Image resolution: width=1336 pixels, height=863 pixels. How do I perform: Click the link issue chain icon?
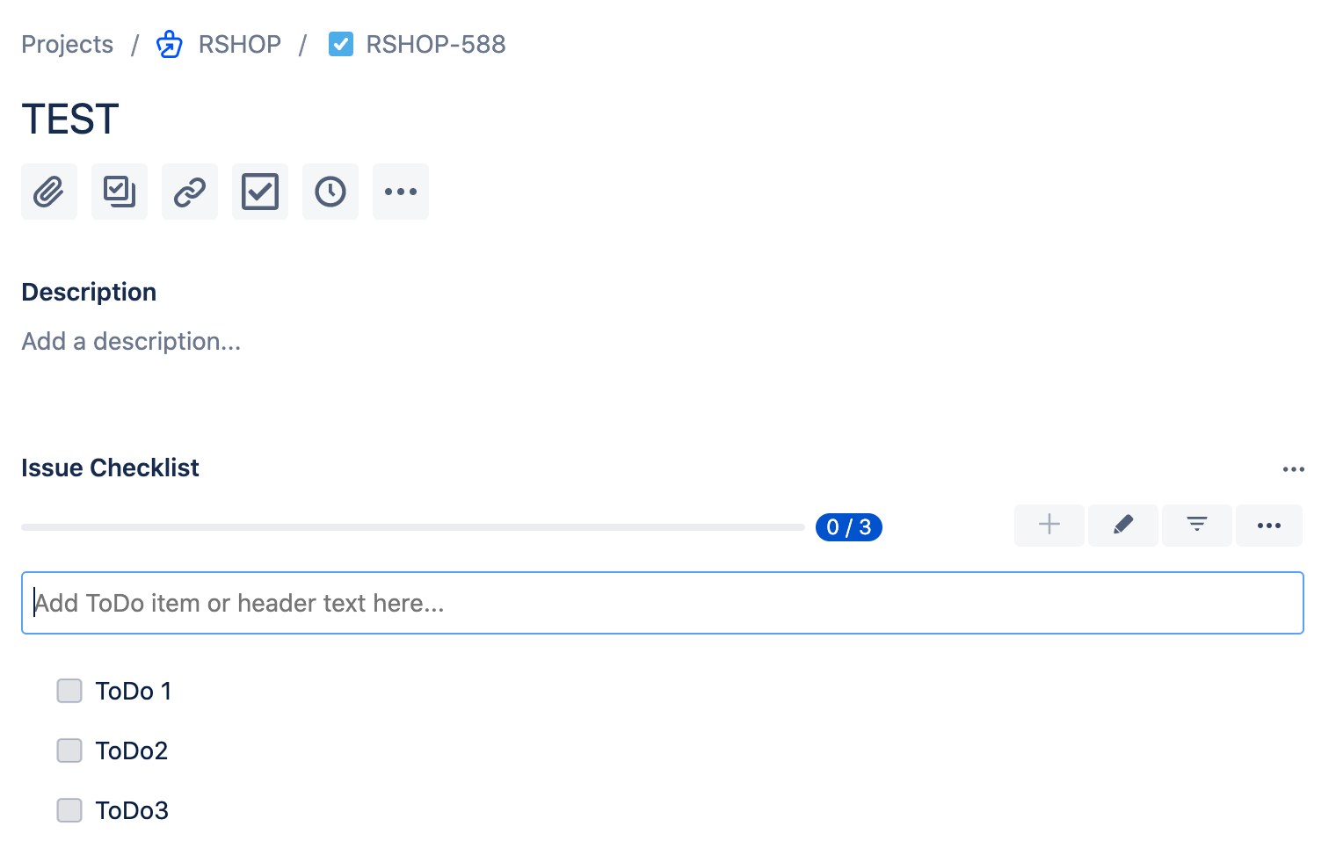click(x=190, y=192)
